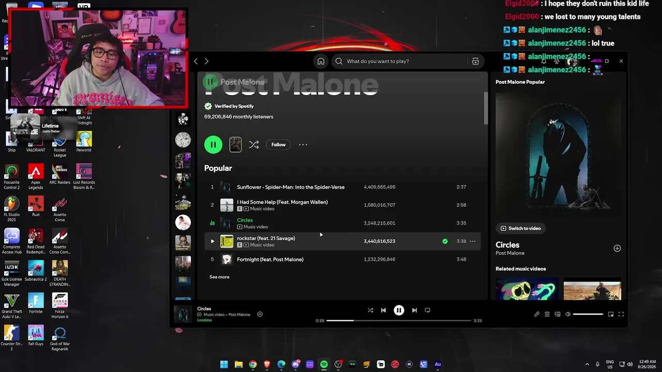Open Discord from the taskbar
Viewport: 662px width, 372px height.
[296, 364]
